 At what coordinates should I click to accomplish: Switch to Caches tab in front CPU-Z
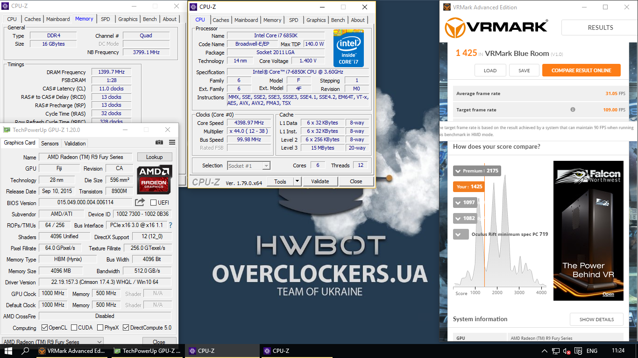[220, 20]
